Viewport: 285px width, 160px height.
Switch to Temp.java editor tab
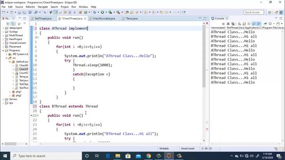pos(132,19)
